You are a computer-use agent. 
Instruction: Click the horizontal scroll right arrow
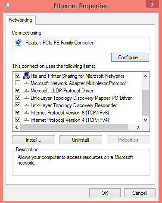coord(138,127)
